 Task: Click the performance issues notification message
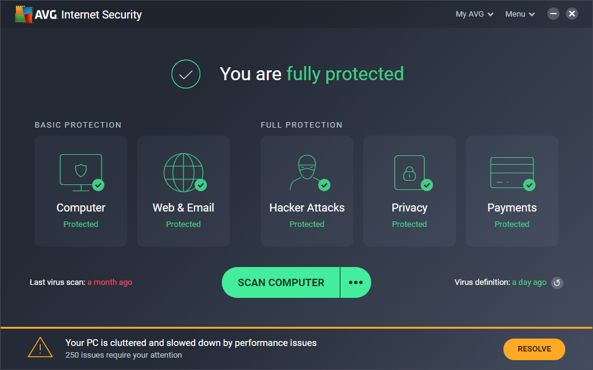click(x=191, y=343)
